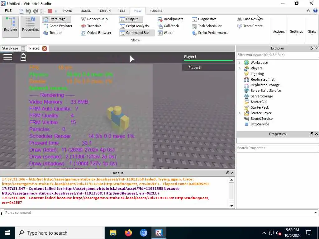Switch to the Start Page document tab

[x=10, y=48]
